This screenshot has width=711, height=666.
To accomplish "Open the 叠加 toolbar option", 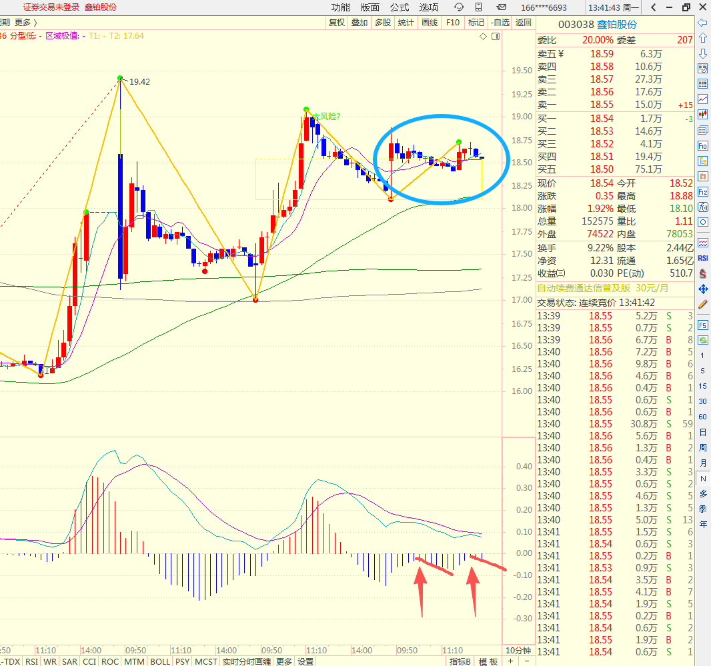I will coord(360,23).
